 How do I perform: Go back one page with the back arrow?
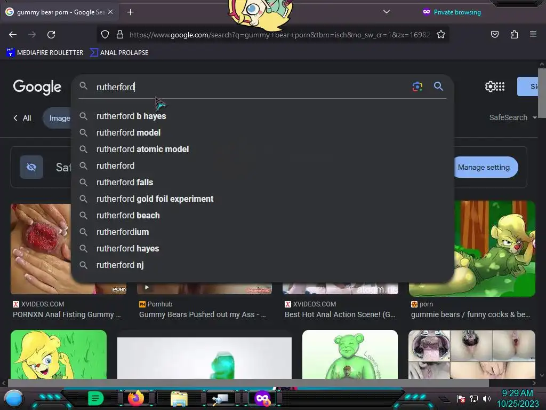[x=13, y=35]
